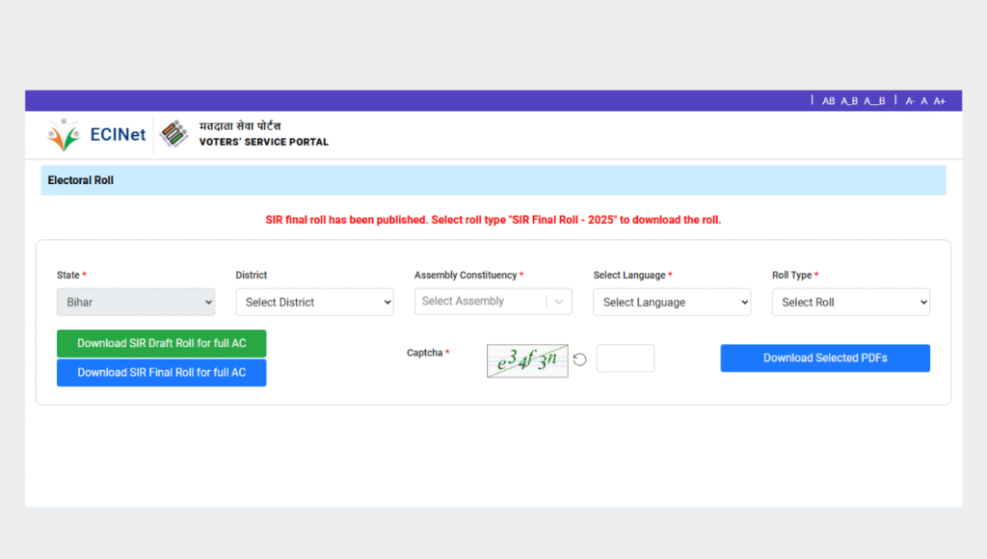Increase font size with A+ control
This screenshot has width=987, height=559.
pos(940,101)
